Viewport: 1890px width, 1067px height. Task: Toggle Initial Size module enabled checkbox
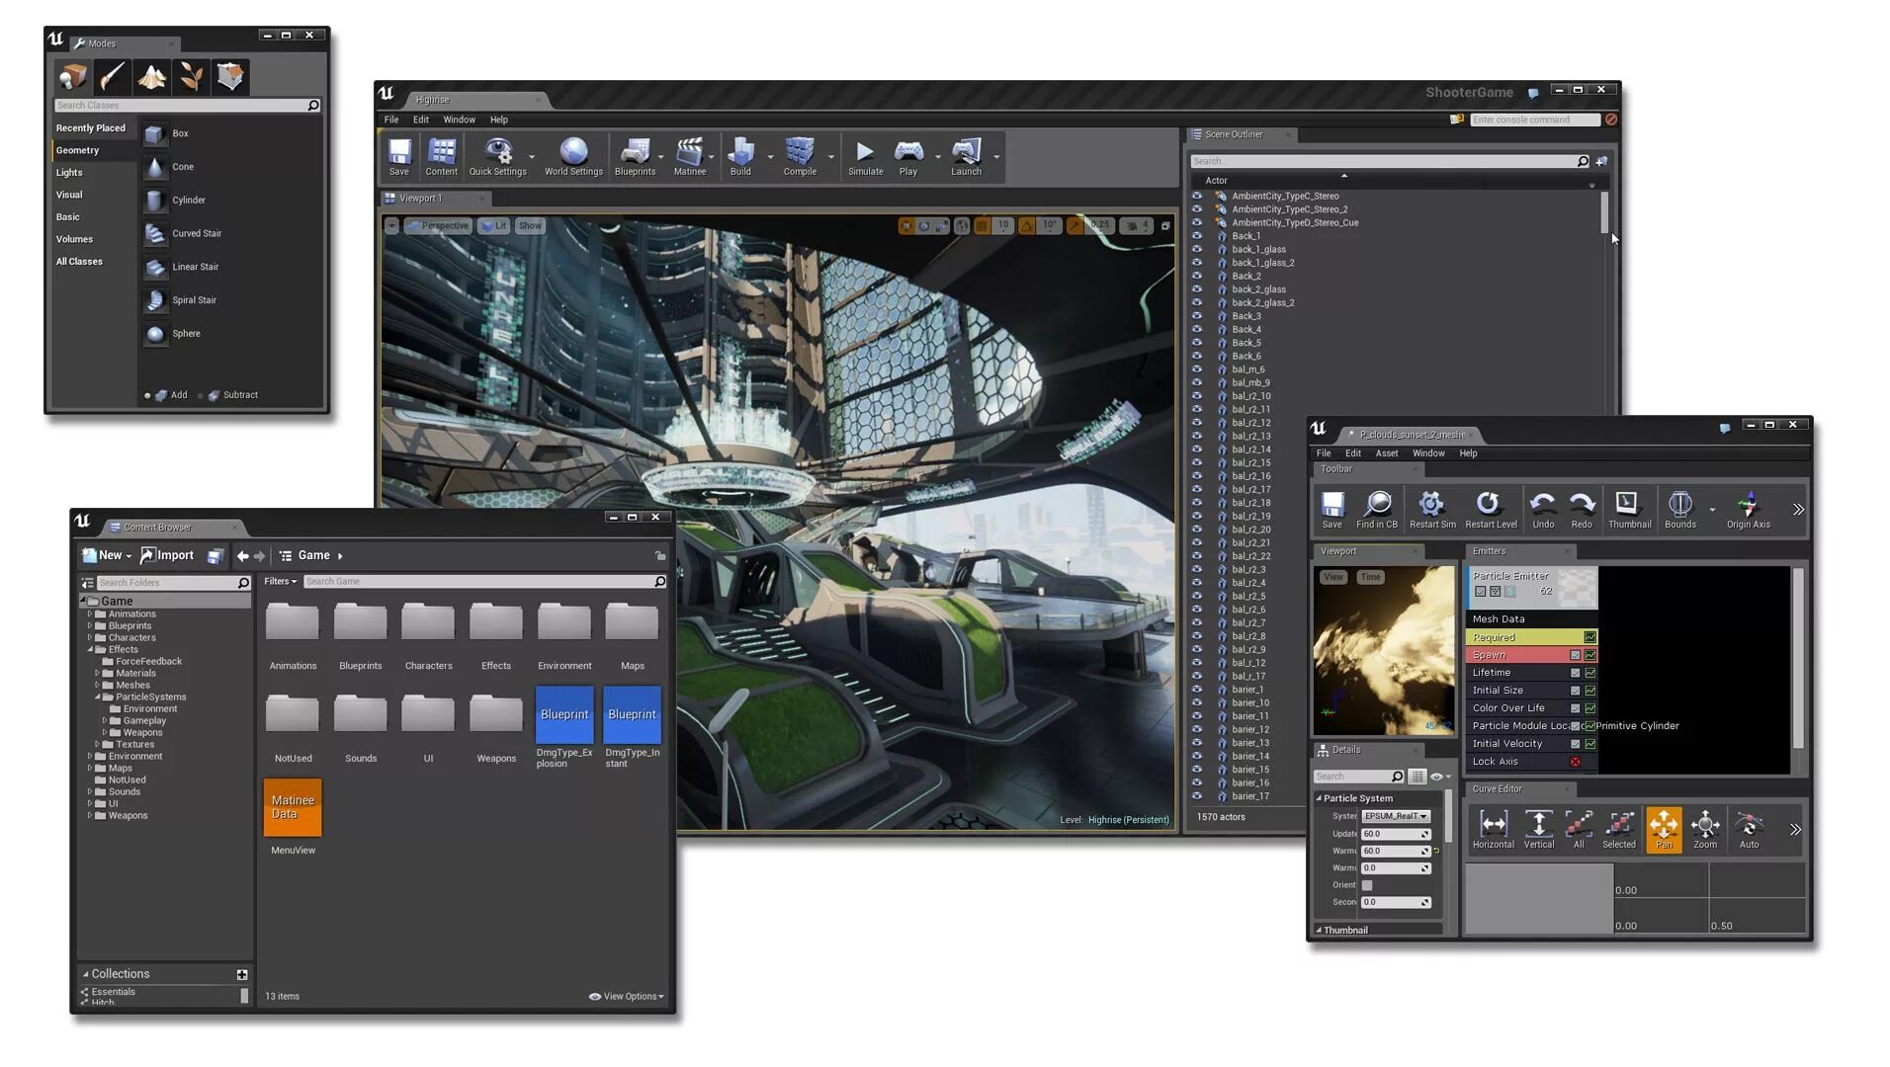[1575, 691]
